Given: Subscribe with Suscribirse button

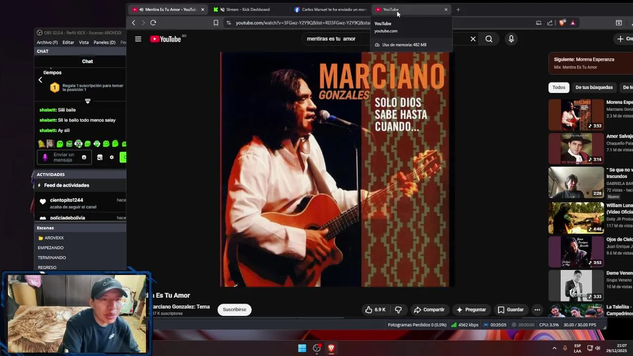Looking at the screenshot, I should [x=234, y=310].
